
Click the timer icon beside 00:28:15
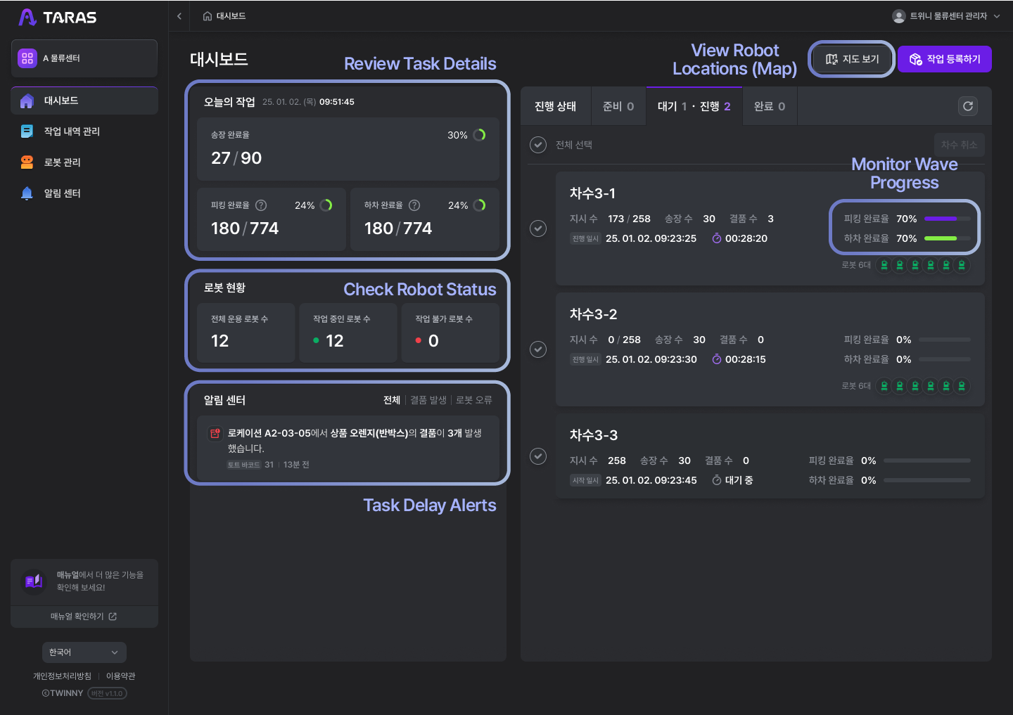[717, 359]
